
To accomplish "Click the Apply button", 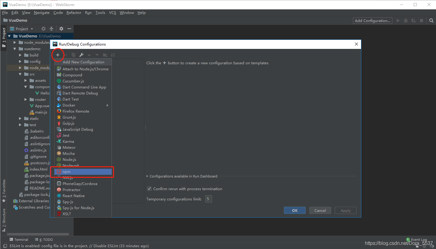I will pos(346,211).
